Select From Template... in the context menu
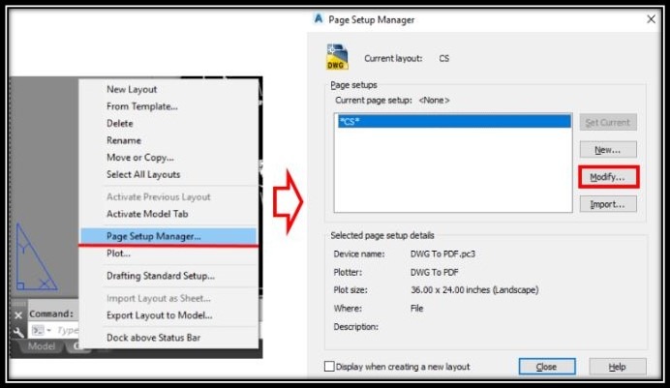 point(142,106)
